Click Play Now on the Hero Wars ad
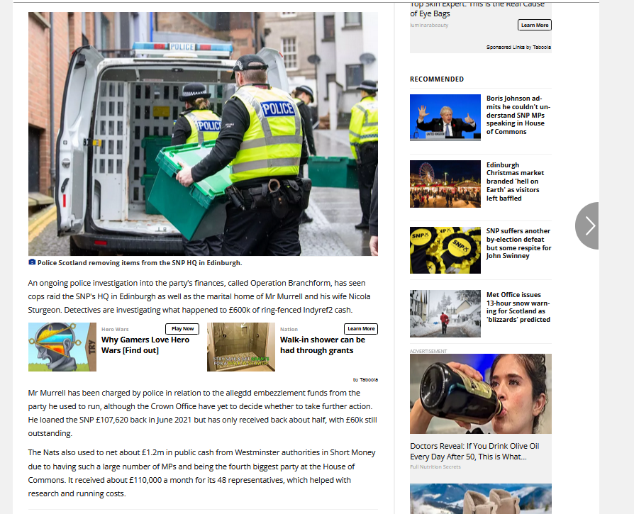The image size is (634, 514). click(182, 329)
